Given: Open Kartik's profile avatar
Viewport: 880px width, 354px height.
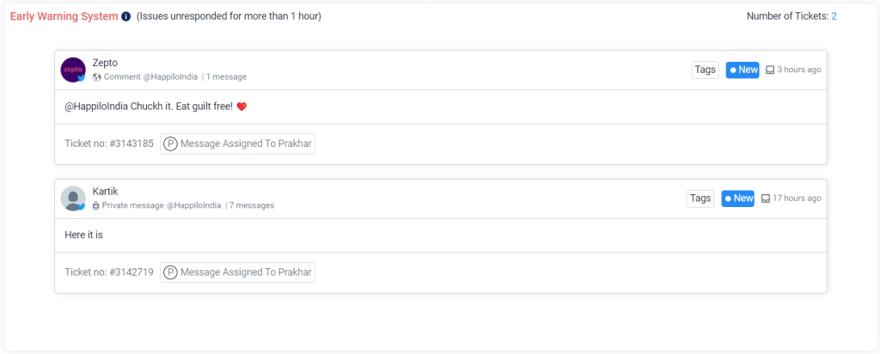Looking at the screenshot, I should 73,198.
